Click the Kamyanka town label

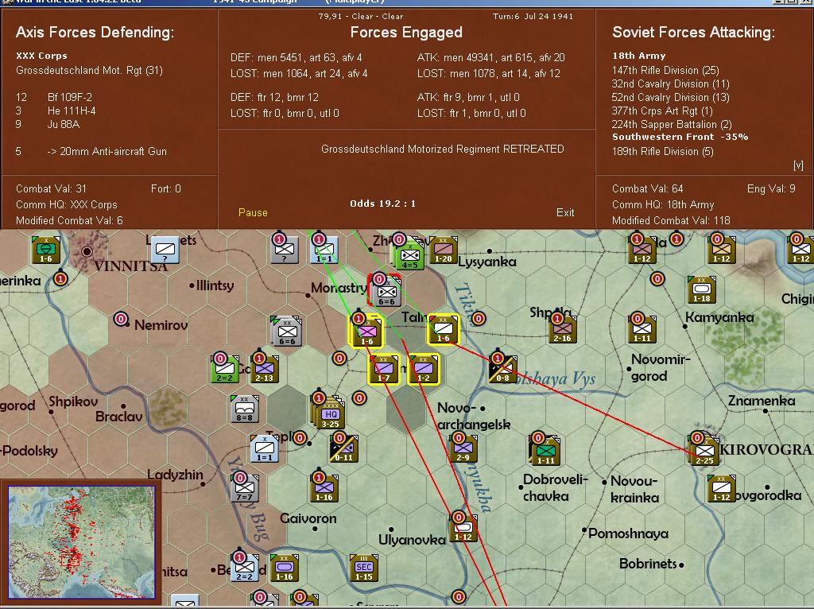point(719,317)
